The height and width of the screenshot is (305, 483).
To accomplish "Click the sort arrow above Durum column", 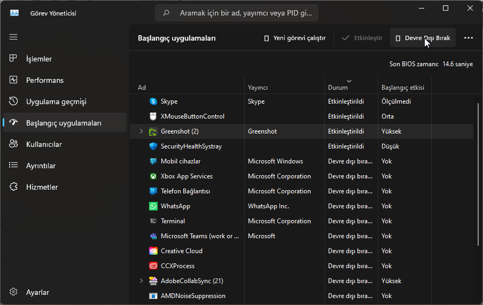I will (x=349, y=81).
